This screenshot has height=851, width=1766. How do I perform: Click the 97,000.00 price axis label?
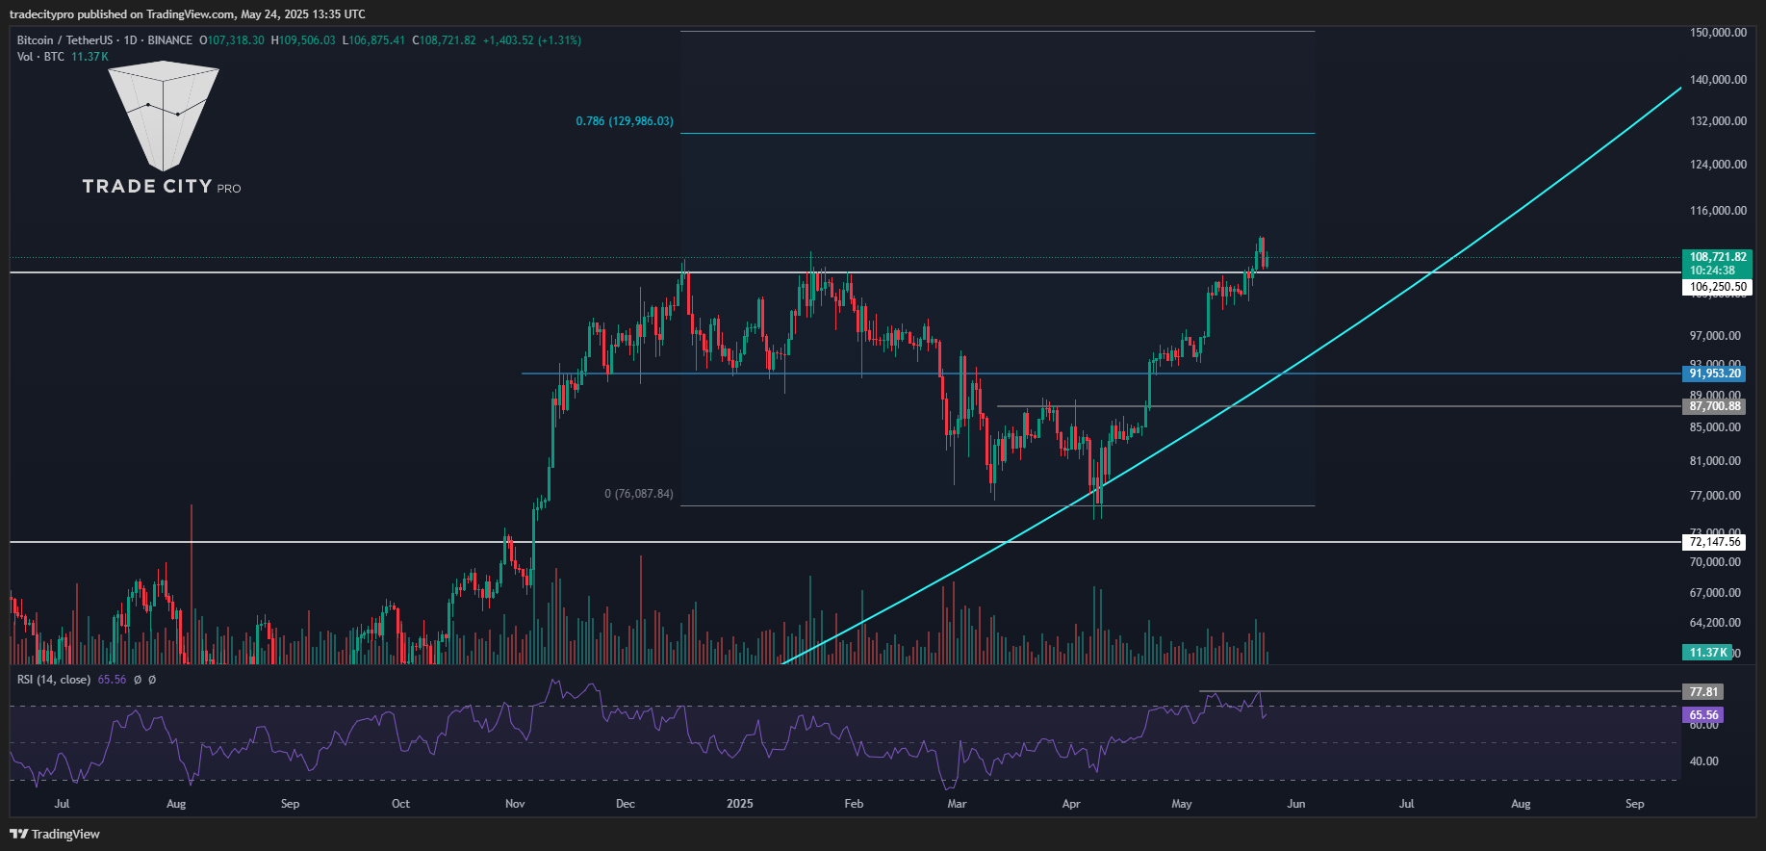tap(1715, 336)
